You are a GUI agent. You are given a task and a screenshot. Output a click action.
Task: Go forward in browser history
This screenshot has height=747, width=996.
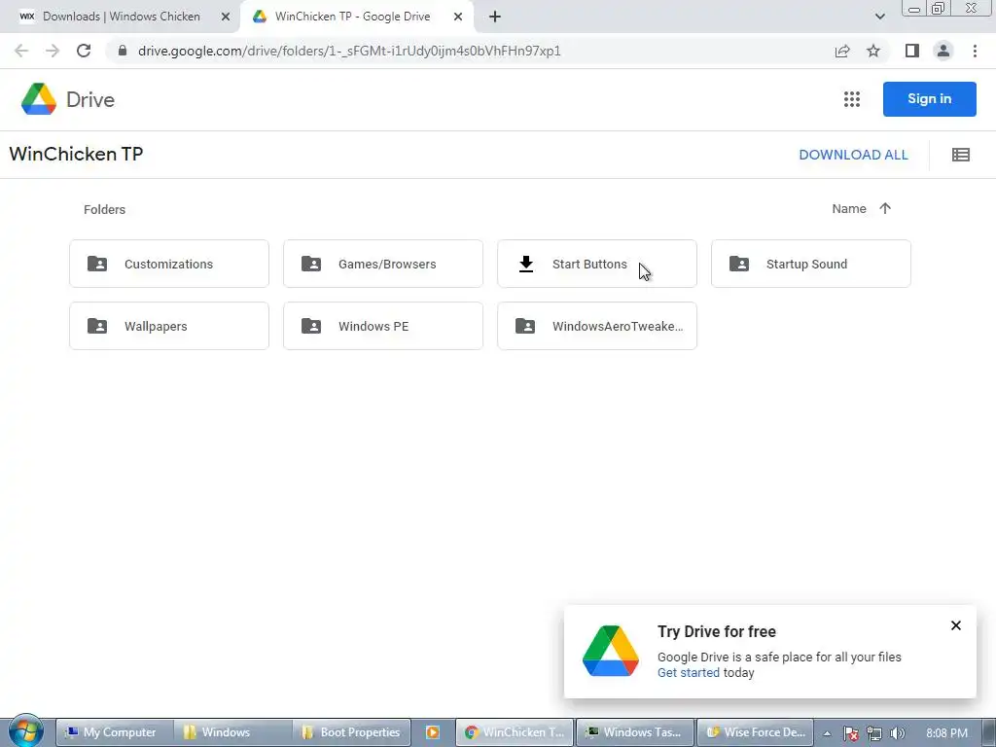point(53,51)
